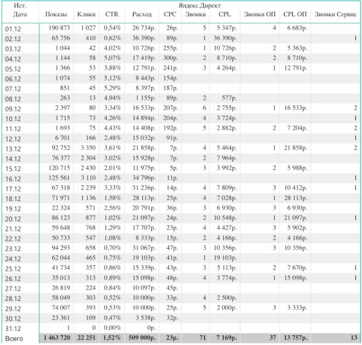
Task: Select the 28 113р. CPL ОП cell
Action: [295, 198]
